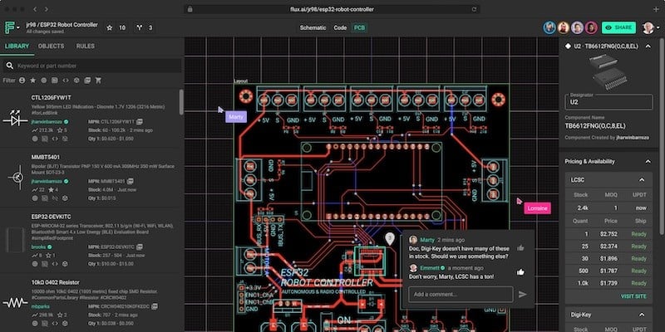The height and width of the screenshot is (332, 665).
Task: Toggle the starred filter icon
Action: [33, 80]
